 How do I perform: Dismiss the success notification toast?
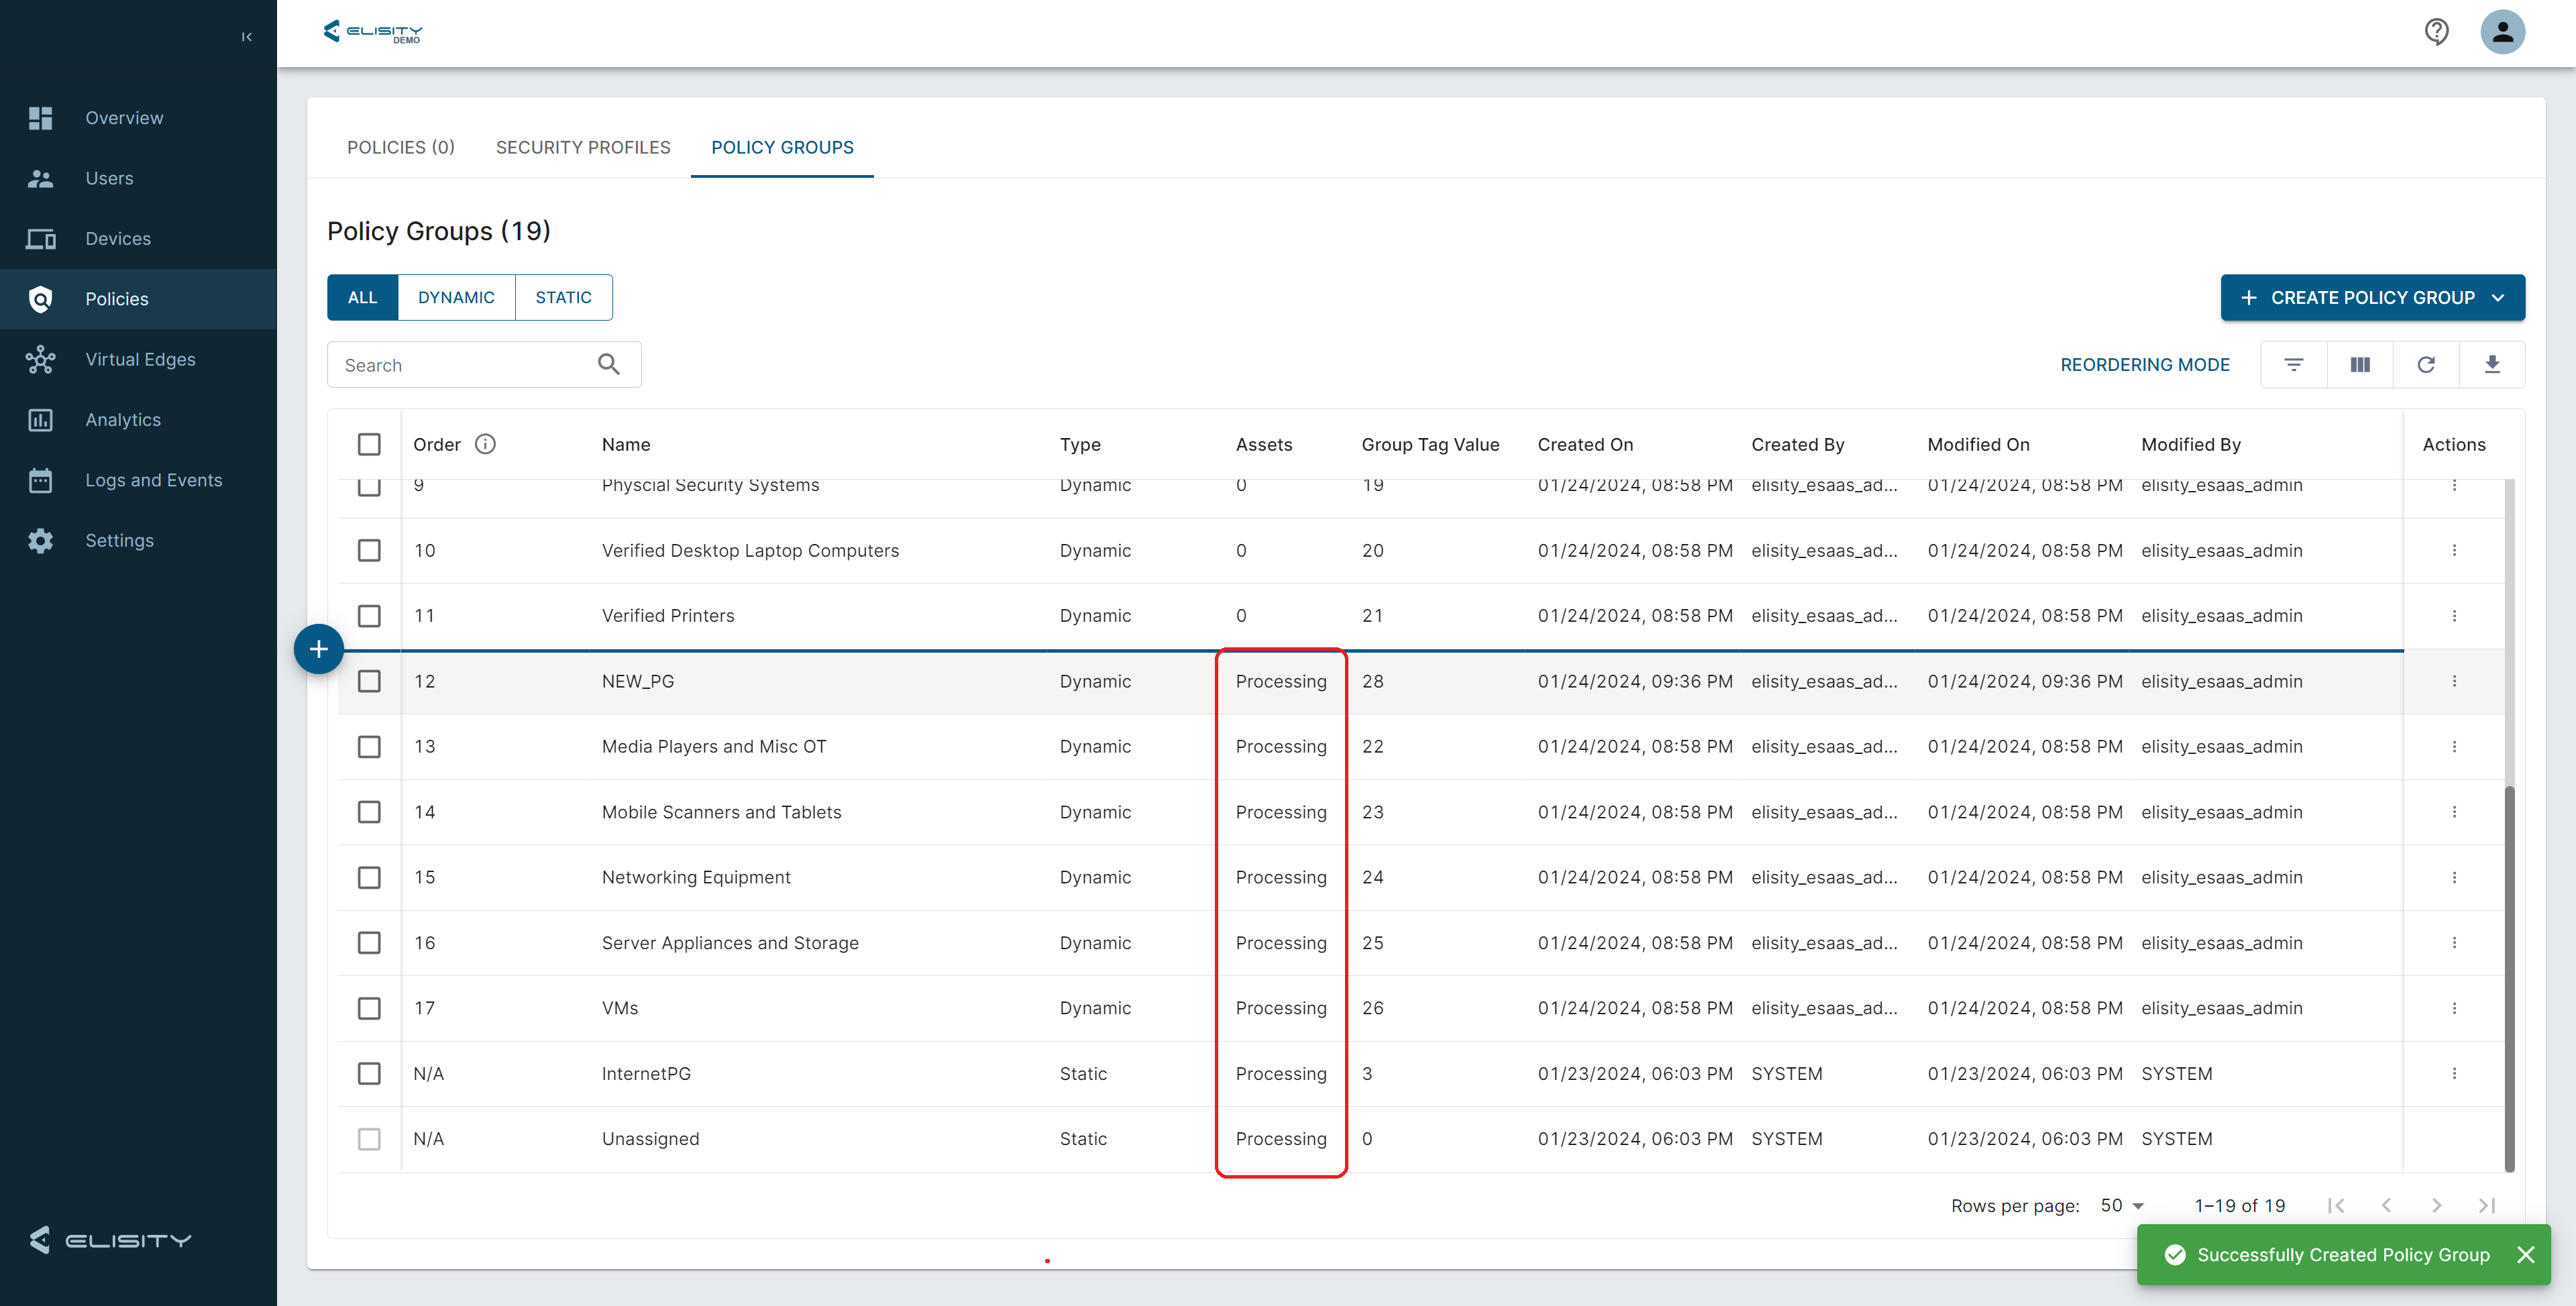(x=2526, y=1255)
